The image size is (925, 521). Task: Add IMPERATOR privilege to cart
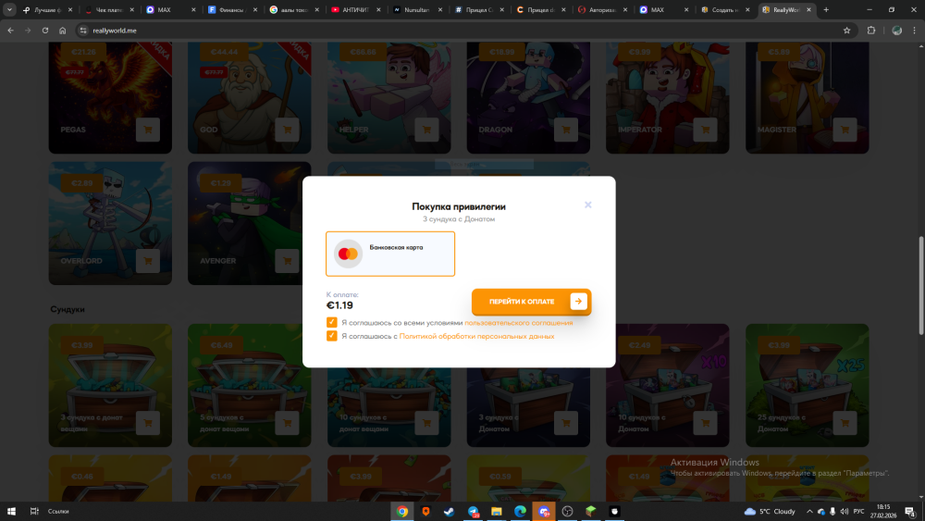705,130
